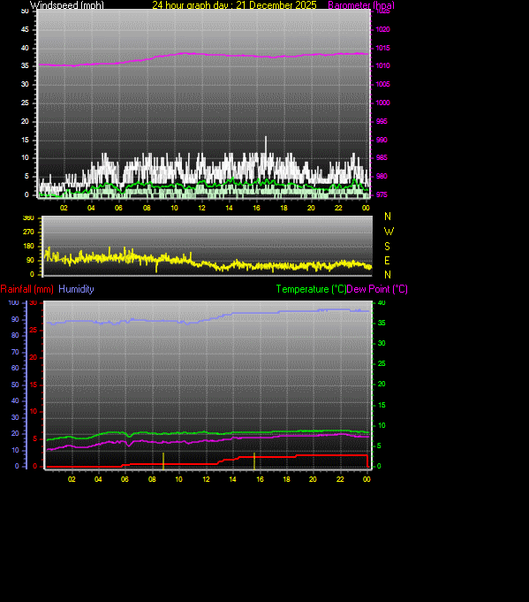
Task: Click the 360 label on wind direction axis
Action: click(x=28, y=217)
